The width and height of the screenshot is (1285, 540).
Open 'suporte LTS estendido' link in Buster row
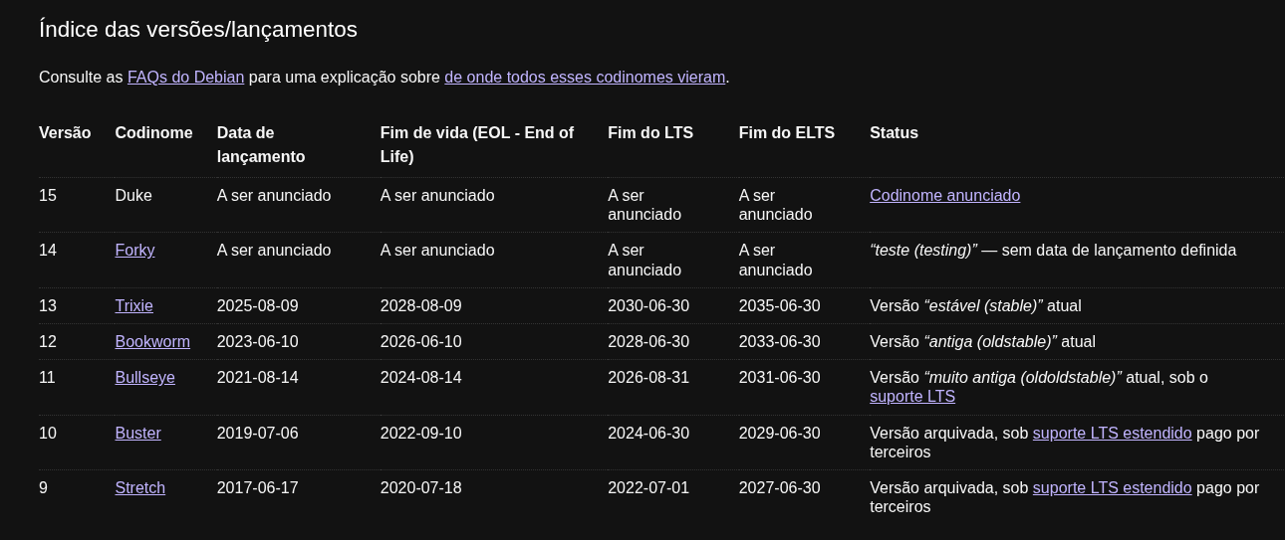coord(1112,434)
